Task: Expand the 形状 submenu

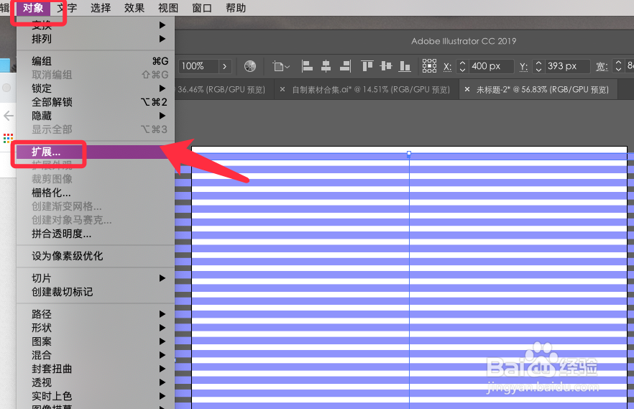Action: 96,328
